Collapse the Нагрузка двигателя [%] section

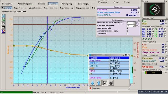click(x=167, y=70)
